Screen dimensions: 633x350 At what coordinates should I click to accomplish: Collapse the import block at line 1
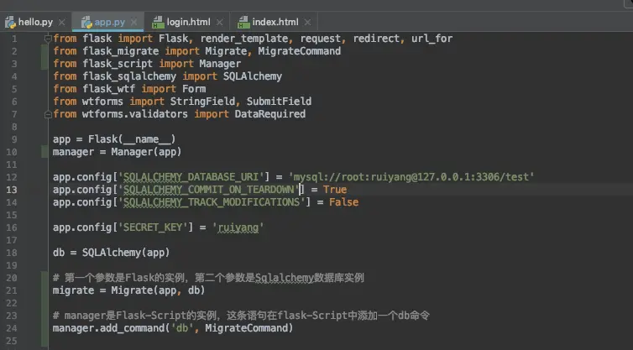click(48, 39)
